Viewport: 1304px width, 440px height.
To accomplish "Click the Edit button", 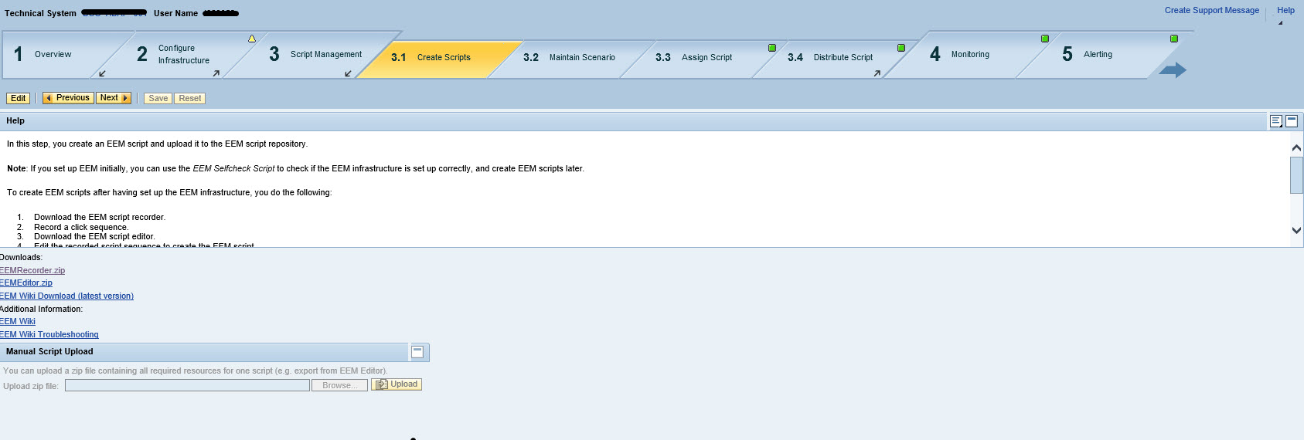I will (19, 98).
